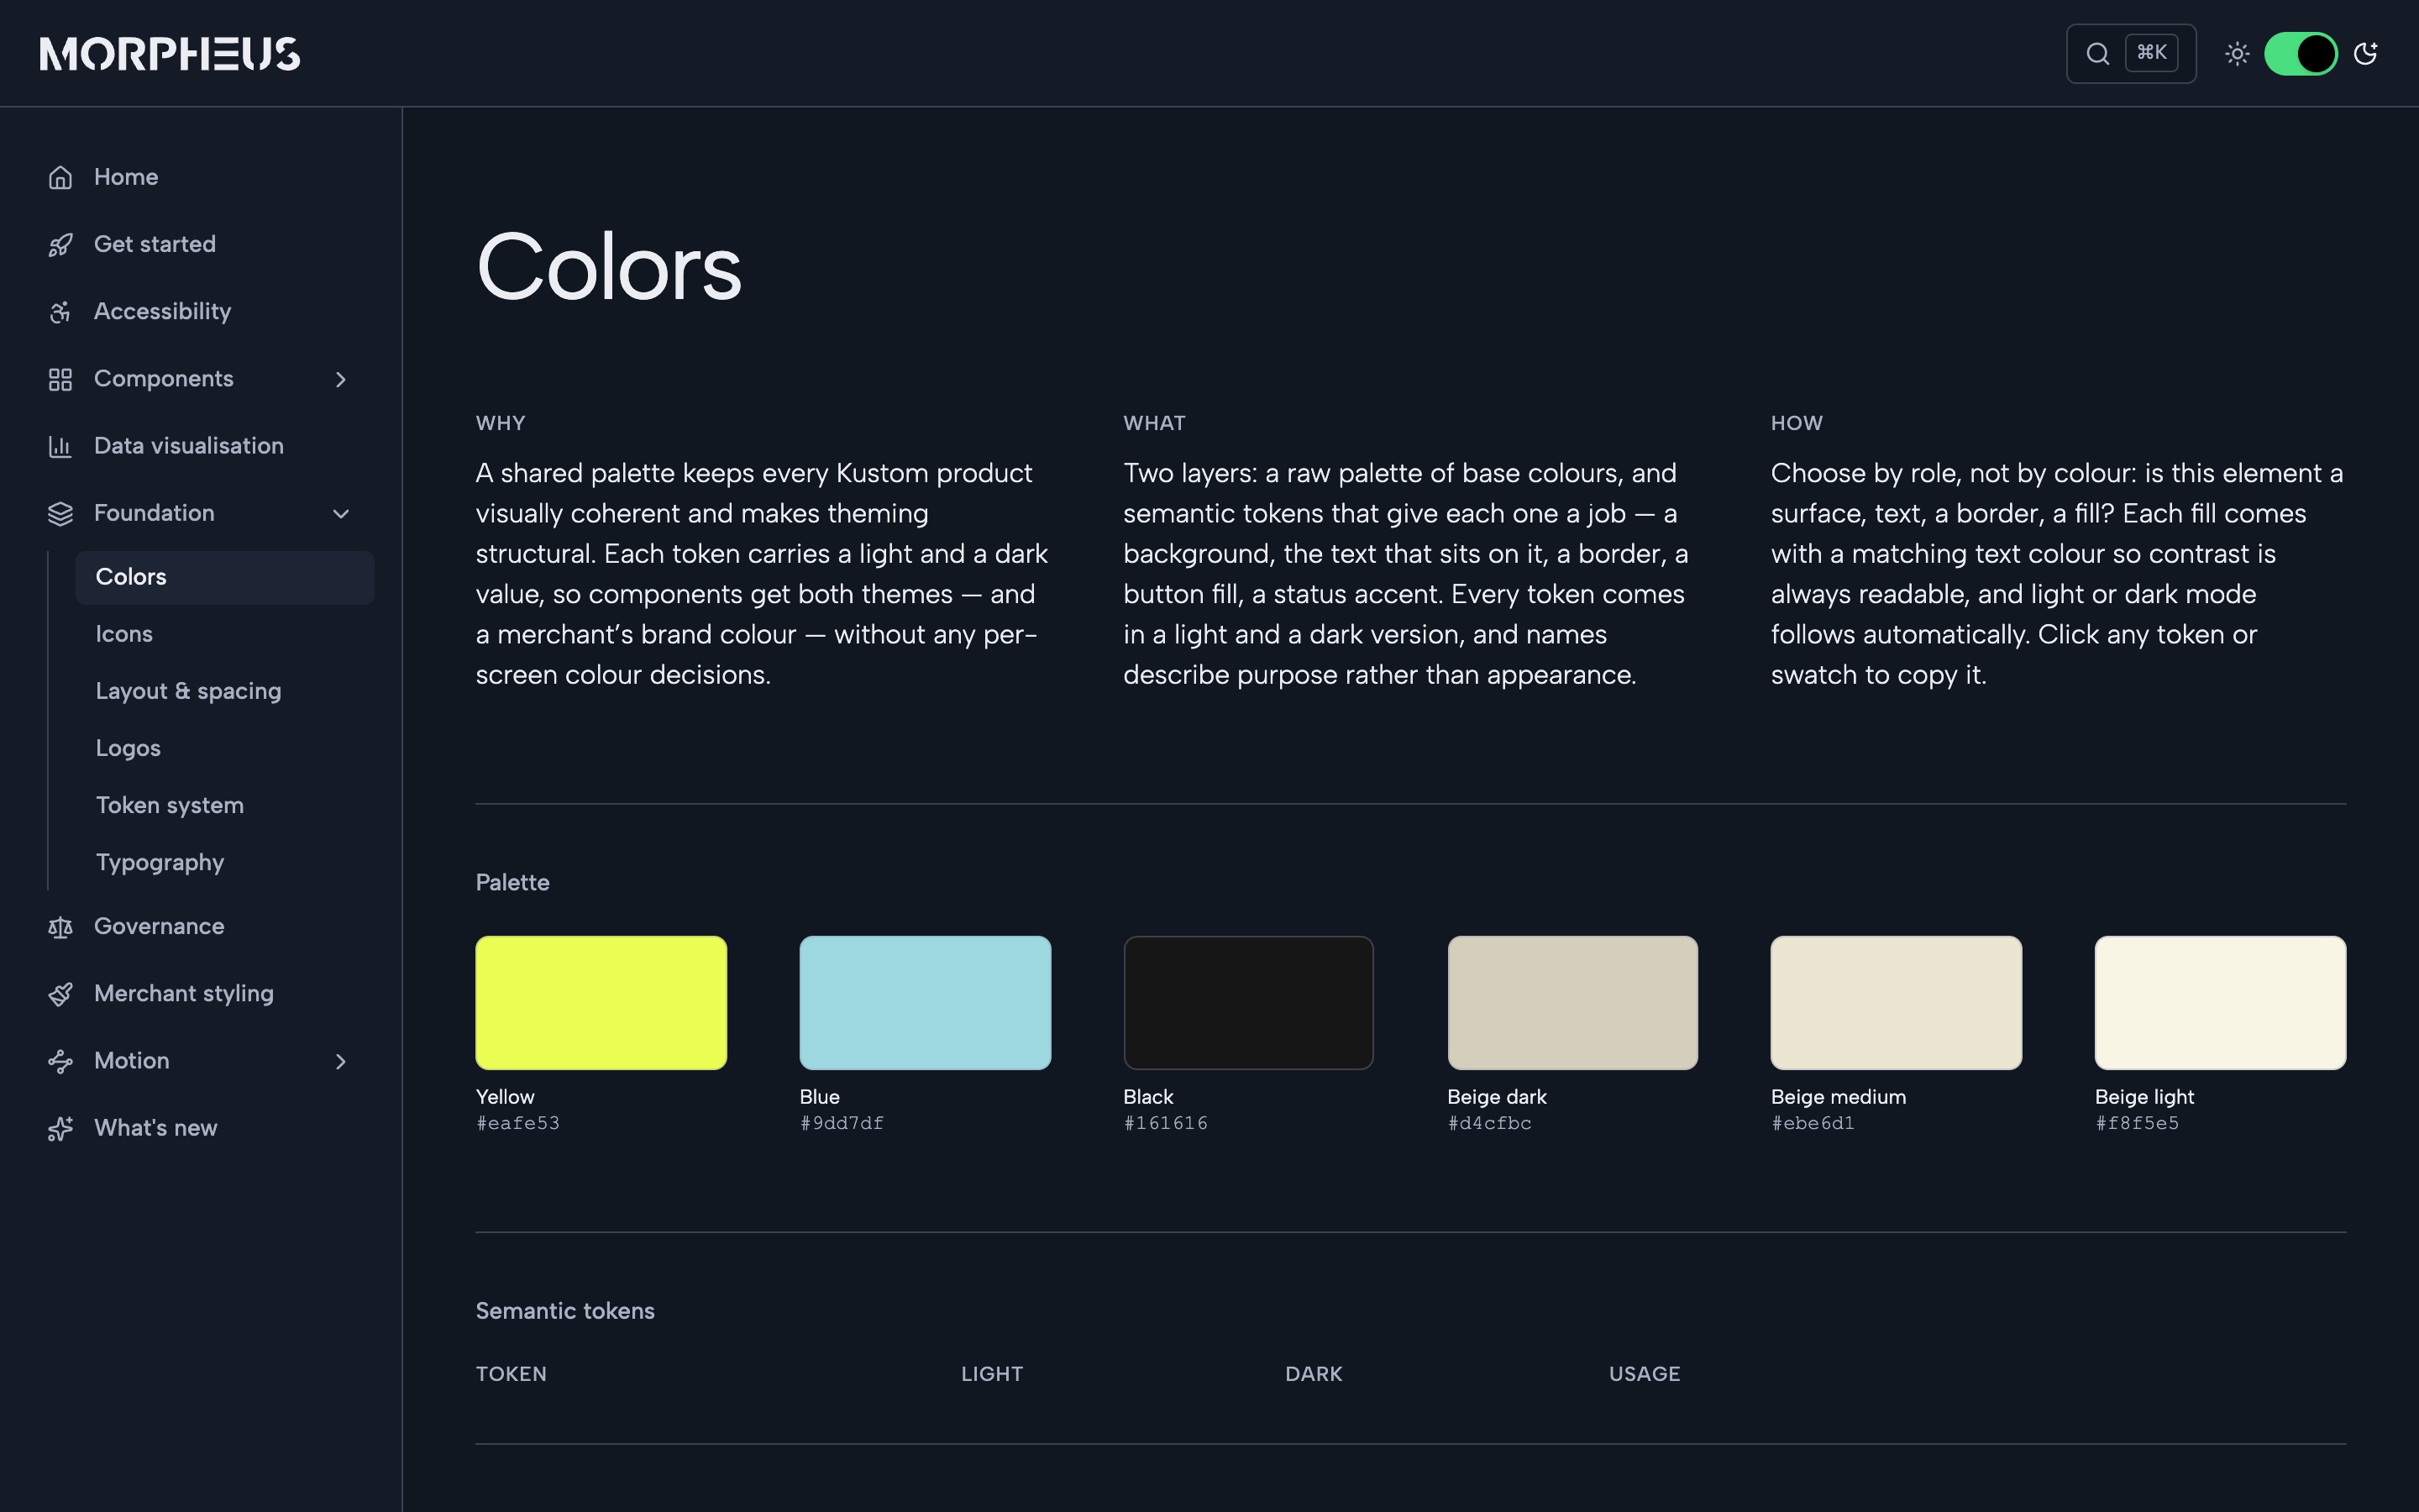Click the 'Semantic tokens' heading
The width and height of the screenshot is (2419, 1512).
564,1311
